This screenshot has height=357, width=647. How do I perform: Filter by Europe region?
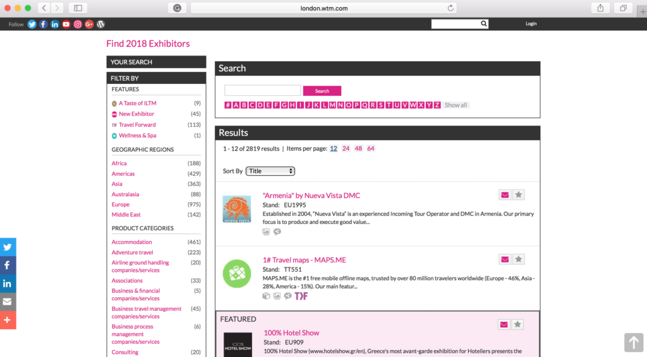121,204
